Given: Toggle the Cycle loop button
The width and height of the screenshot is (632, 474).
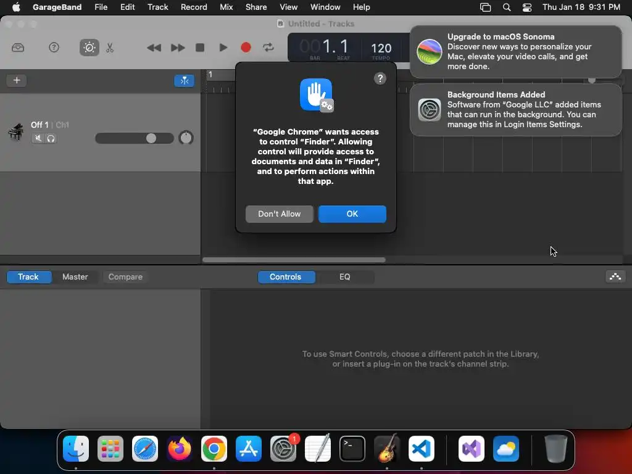Looking at the screenshot, I should (268, 48).
